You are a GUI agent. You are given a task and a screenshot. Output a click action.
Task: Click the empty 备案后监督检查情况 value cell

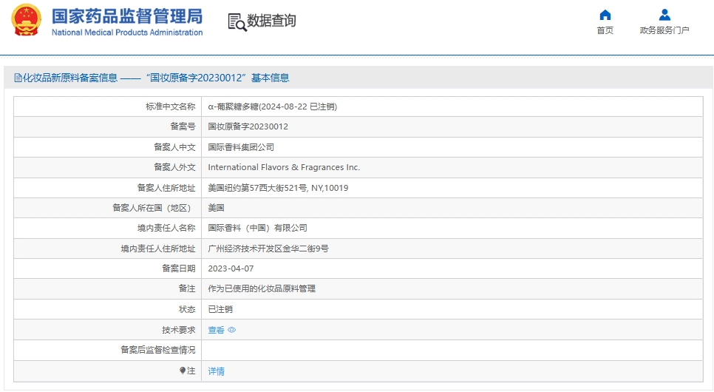[x=451, y=350]
